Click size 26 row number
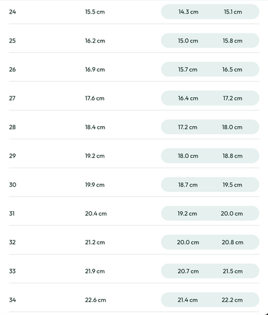The width and height of the screenshot is (268, 315). (12, 70)
